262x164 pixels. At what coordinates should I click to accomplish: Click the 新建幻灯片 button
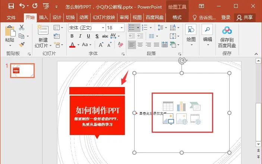43,36
